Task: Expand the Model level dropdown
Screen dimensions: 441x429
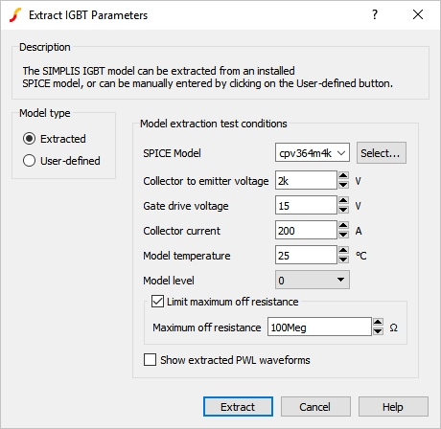Action: point(313,280)
